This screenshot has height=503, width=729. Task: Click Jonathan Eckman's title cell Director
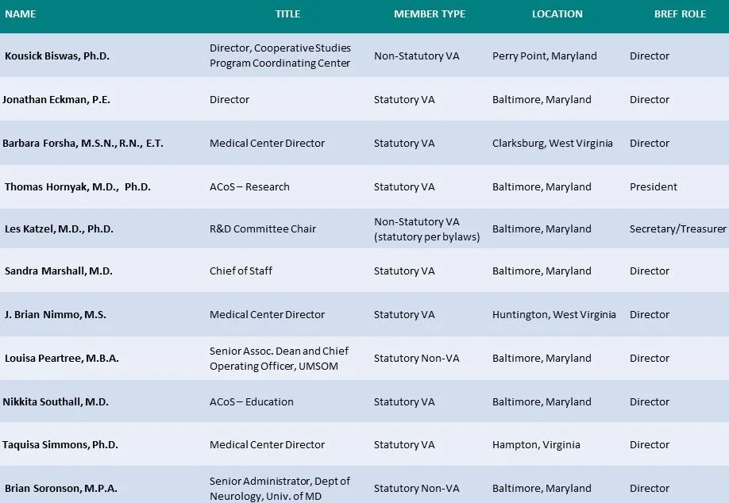(229, 99)
